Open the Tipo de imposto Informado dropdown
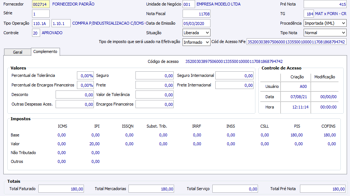The height and width of the screenshot is (196, 350). [197, 42]
